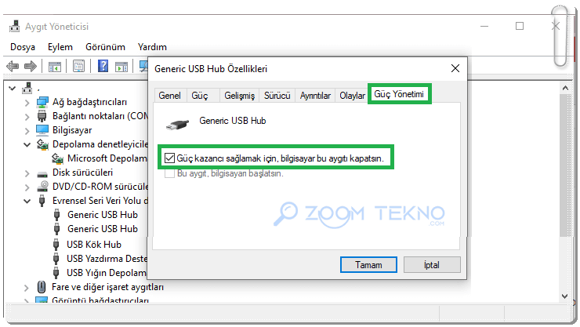Click the show/hide console tree icon
The width and height of the screenshot is (580, 327).
click(x=54, y=67)
